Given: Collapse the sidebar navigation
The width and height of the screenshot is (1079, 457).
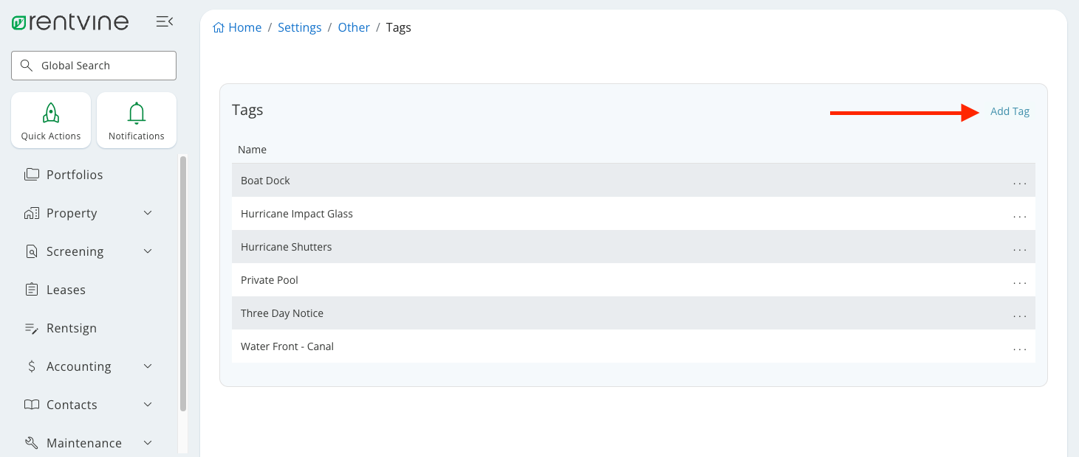Looking at the screenshot, I should tap(164, 21).
